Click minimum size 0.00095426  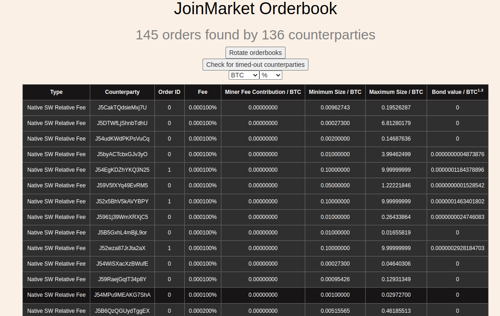(x=335, y=280)
